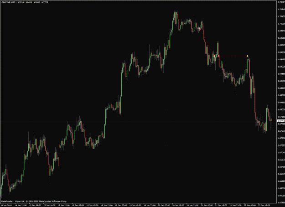Select the yellow exit arrow ending the diagonal dotted line

pyautogui.click(x=214, y=57)
